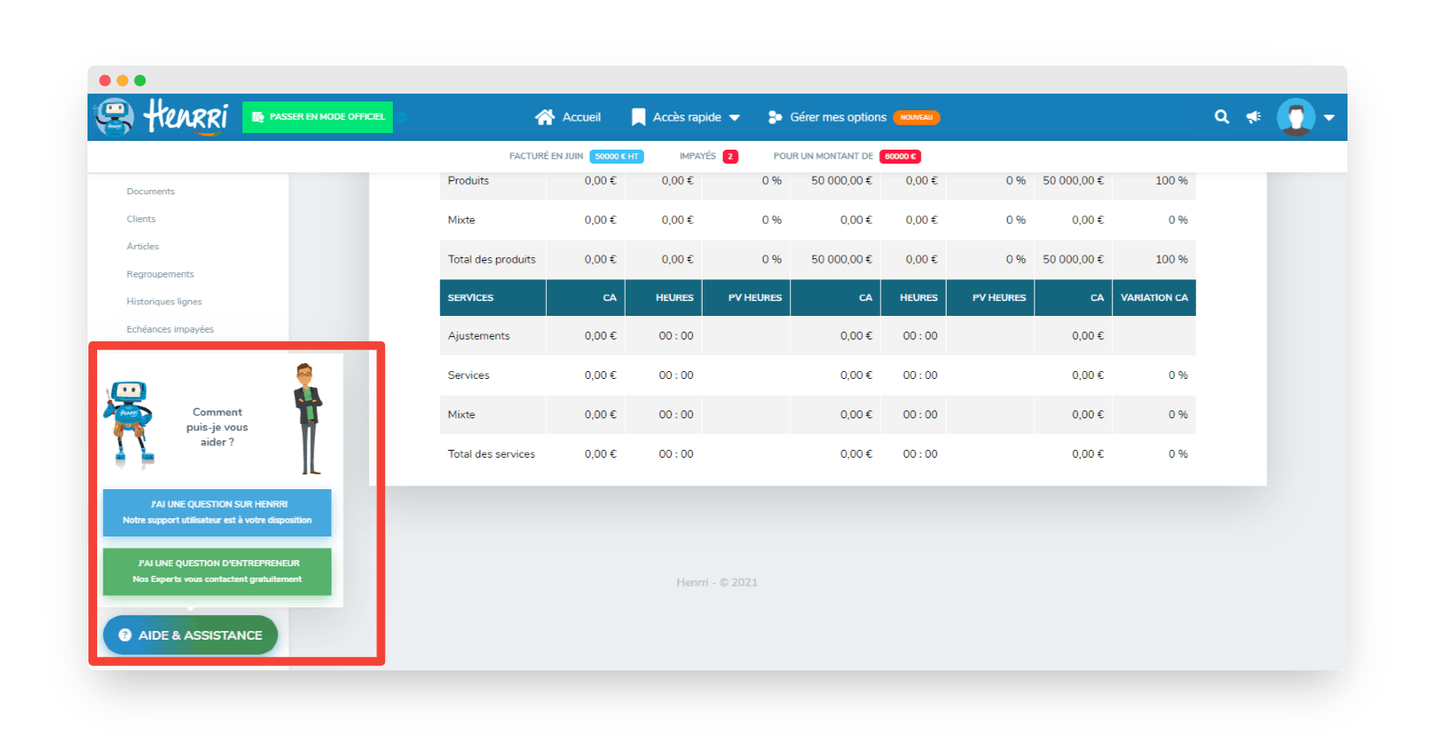The image size is (1435, 736).
Task: Open Clients in the sidebar
Action: pyautogui.click(x=141, y=219)
